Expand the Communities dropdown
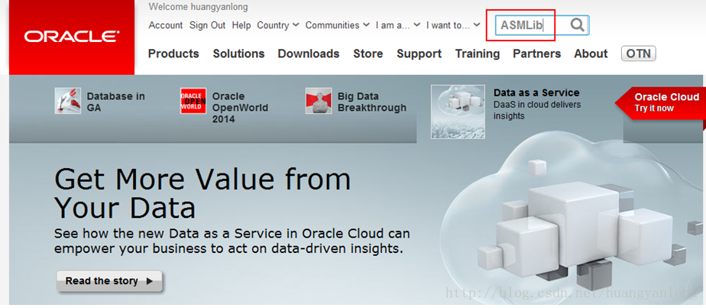The image size is (706, 308). coord(338,25)
